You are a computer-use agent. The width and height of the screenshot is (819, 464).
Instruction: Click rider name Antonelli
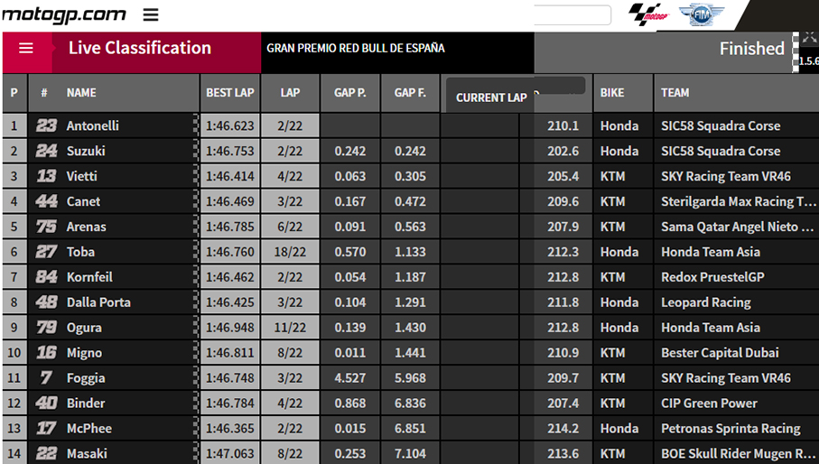point(92,126)
